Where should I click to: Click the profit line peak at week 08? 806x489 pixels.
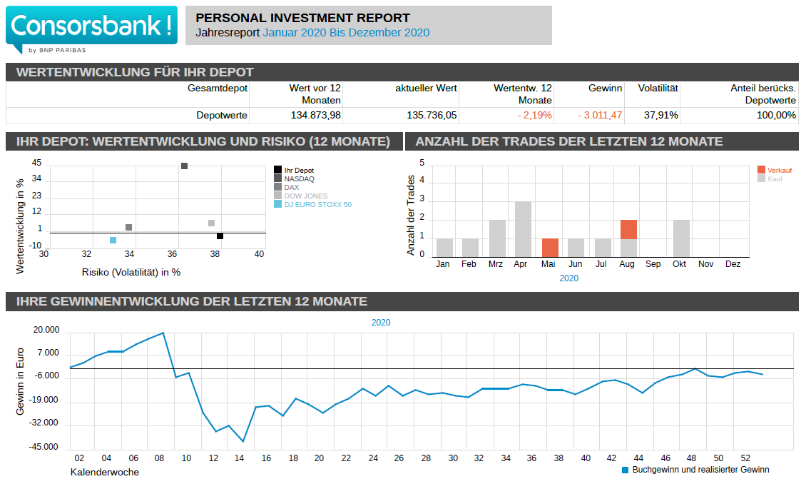(163, 333)
